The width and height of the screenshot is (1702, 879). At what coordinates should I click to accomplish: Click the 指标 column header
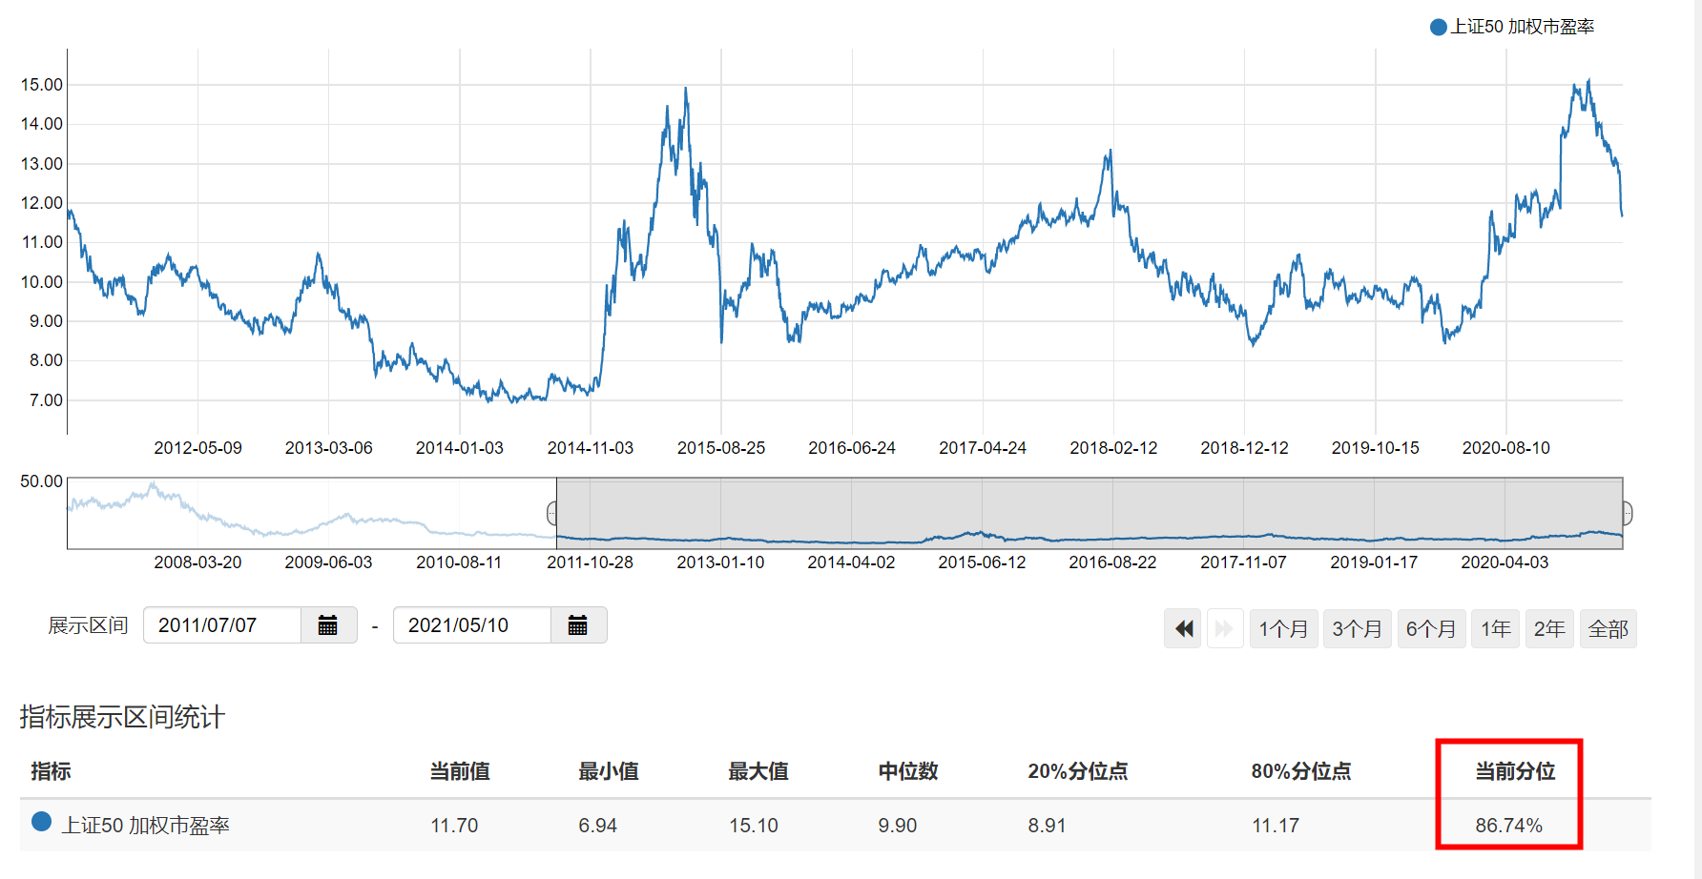51,771
